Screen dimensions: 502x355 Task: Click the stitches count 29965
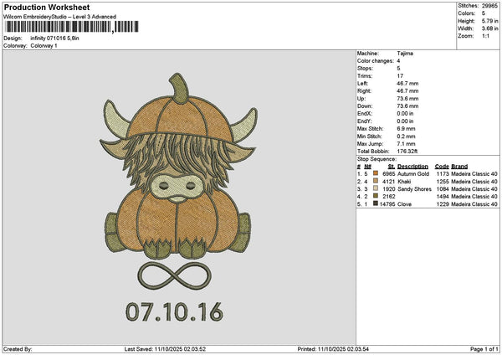(489, 6)
